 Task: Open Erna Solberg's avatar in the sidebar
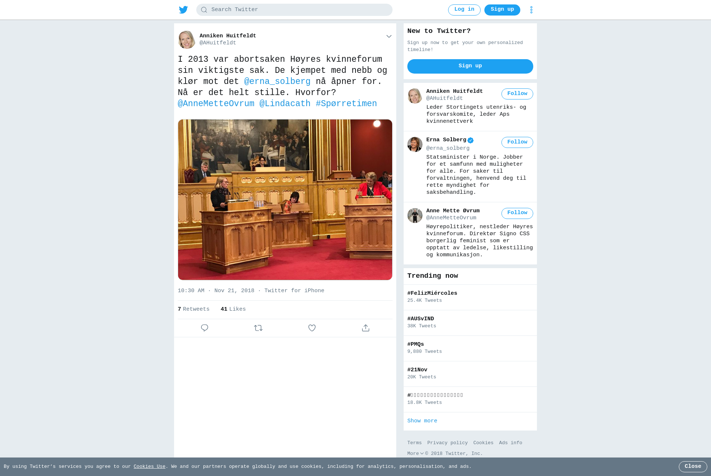click(415, 145)
